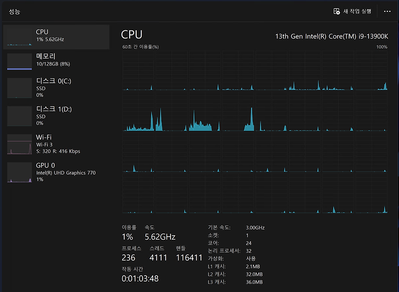Click the 1% utilization value
The width and height of the screenshot is (399, 292).
pos(127,237)
